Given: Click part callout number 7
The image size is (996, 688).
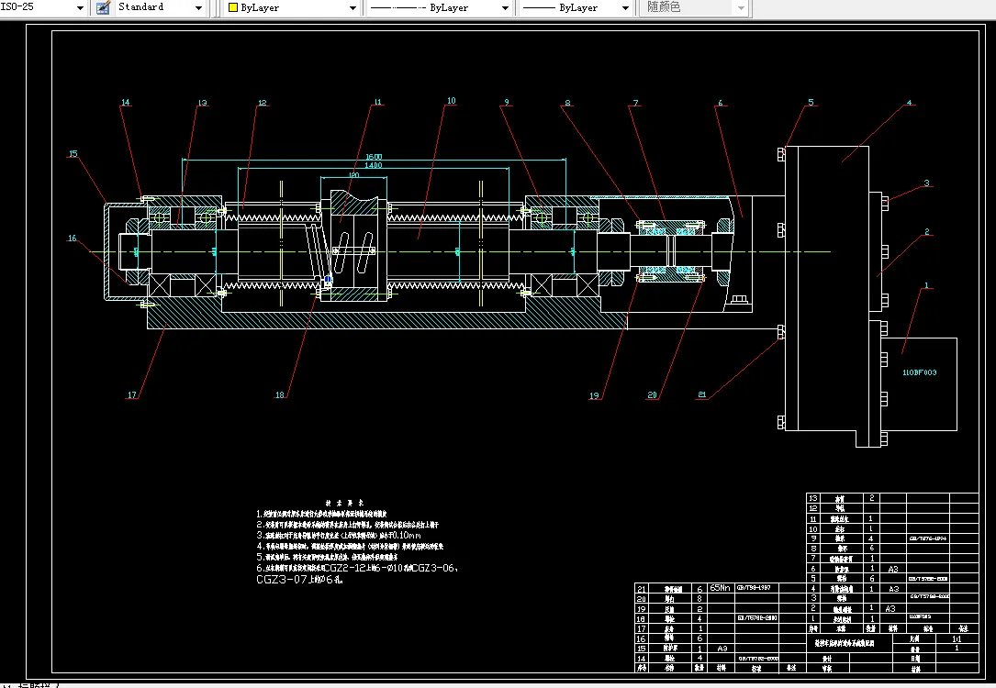Looking at the screenshot, I should coord(635,102).
